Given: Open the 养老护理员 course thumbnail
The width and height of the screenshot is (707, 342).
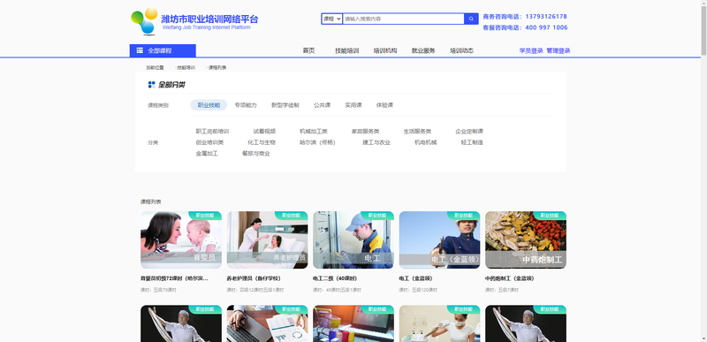Looking at the screenshot, I should (267, 239).
